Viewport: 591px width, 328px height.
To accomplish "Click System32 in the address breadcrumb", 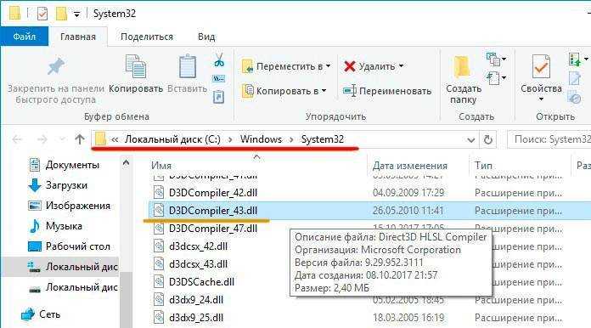I will coord(323,139).
